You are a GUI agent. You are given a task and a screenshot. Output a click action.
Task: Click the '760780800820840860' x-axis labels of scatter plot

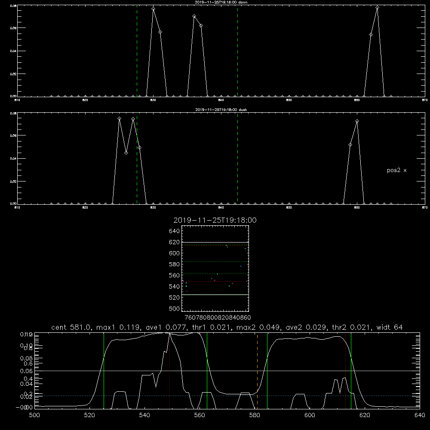tap(218, 317)
